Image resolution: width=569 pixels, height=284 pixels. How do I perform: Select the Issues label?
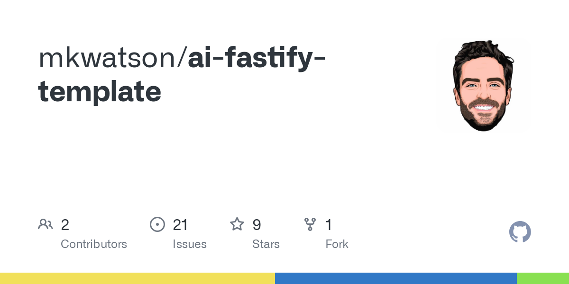[x=190, y=244]
